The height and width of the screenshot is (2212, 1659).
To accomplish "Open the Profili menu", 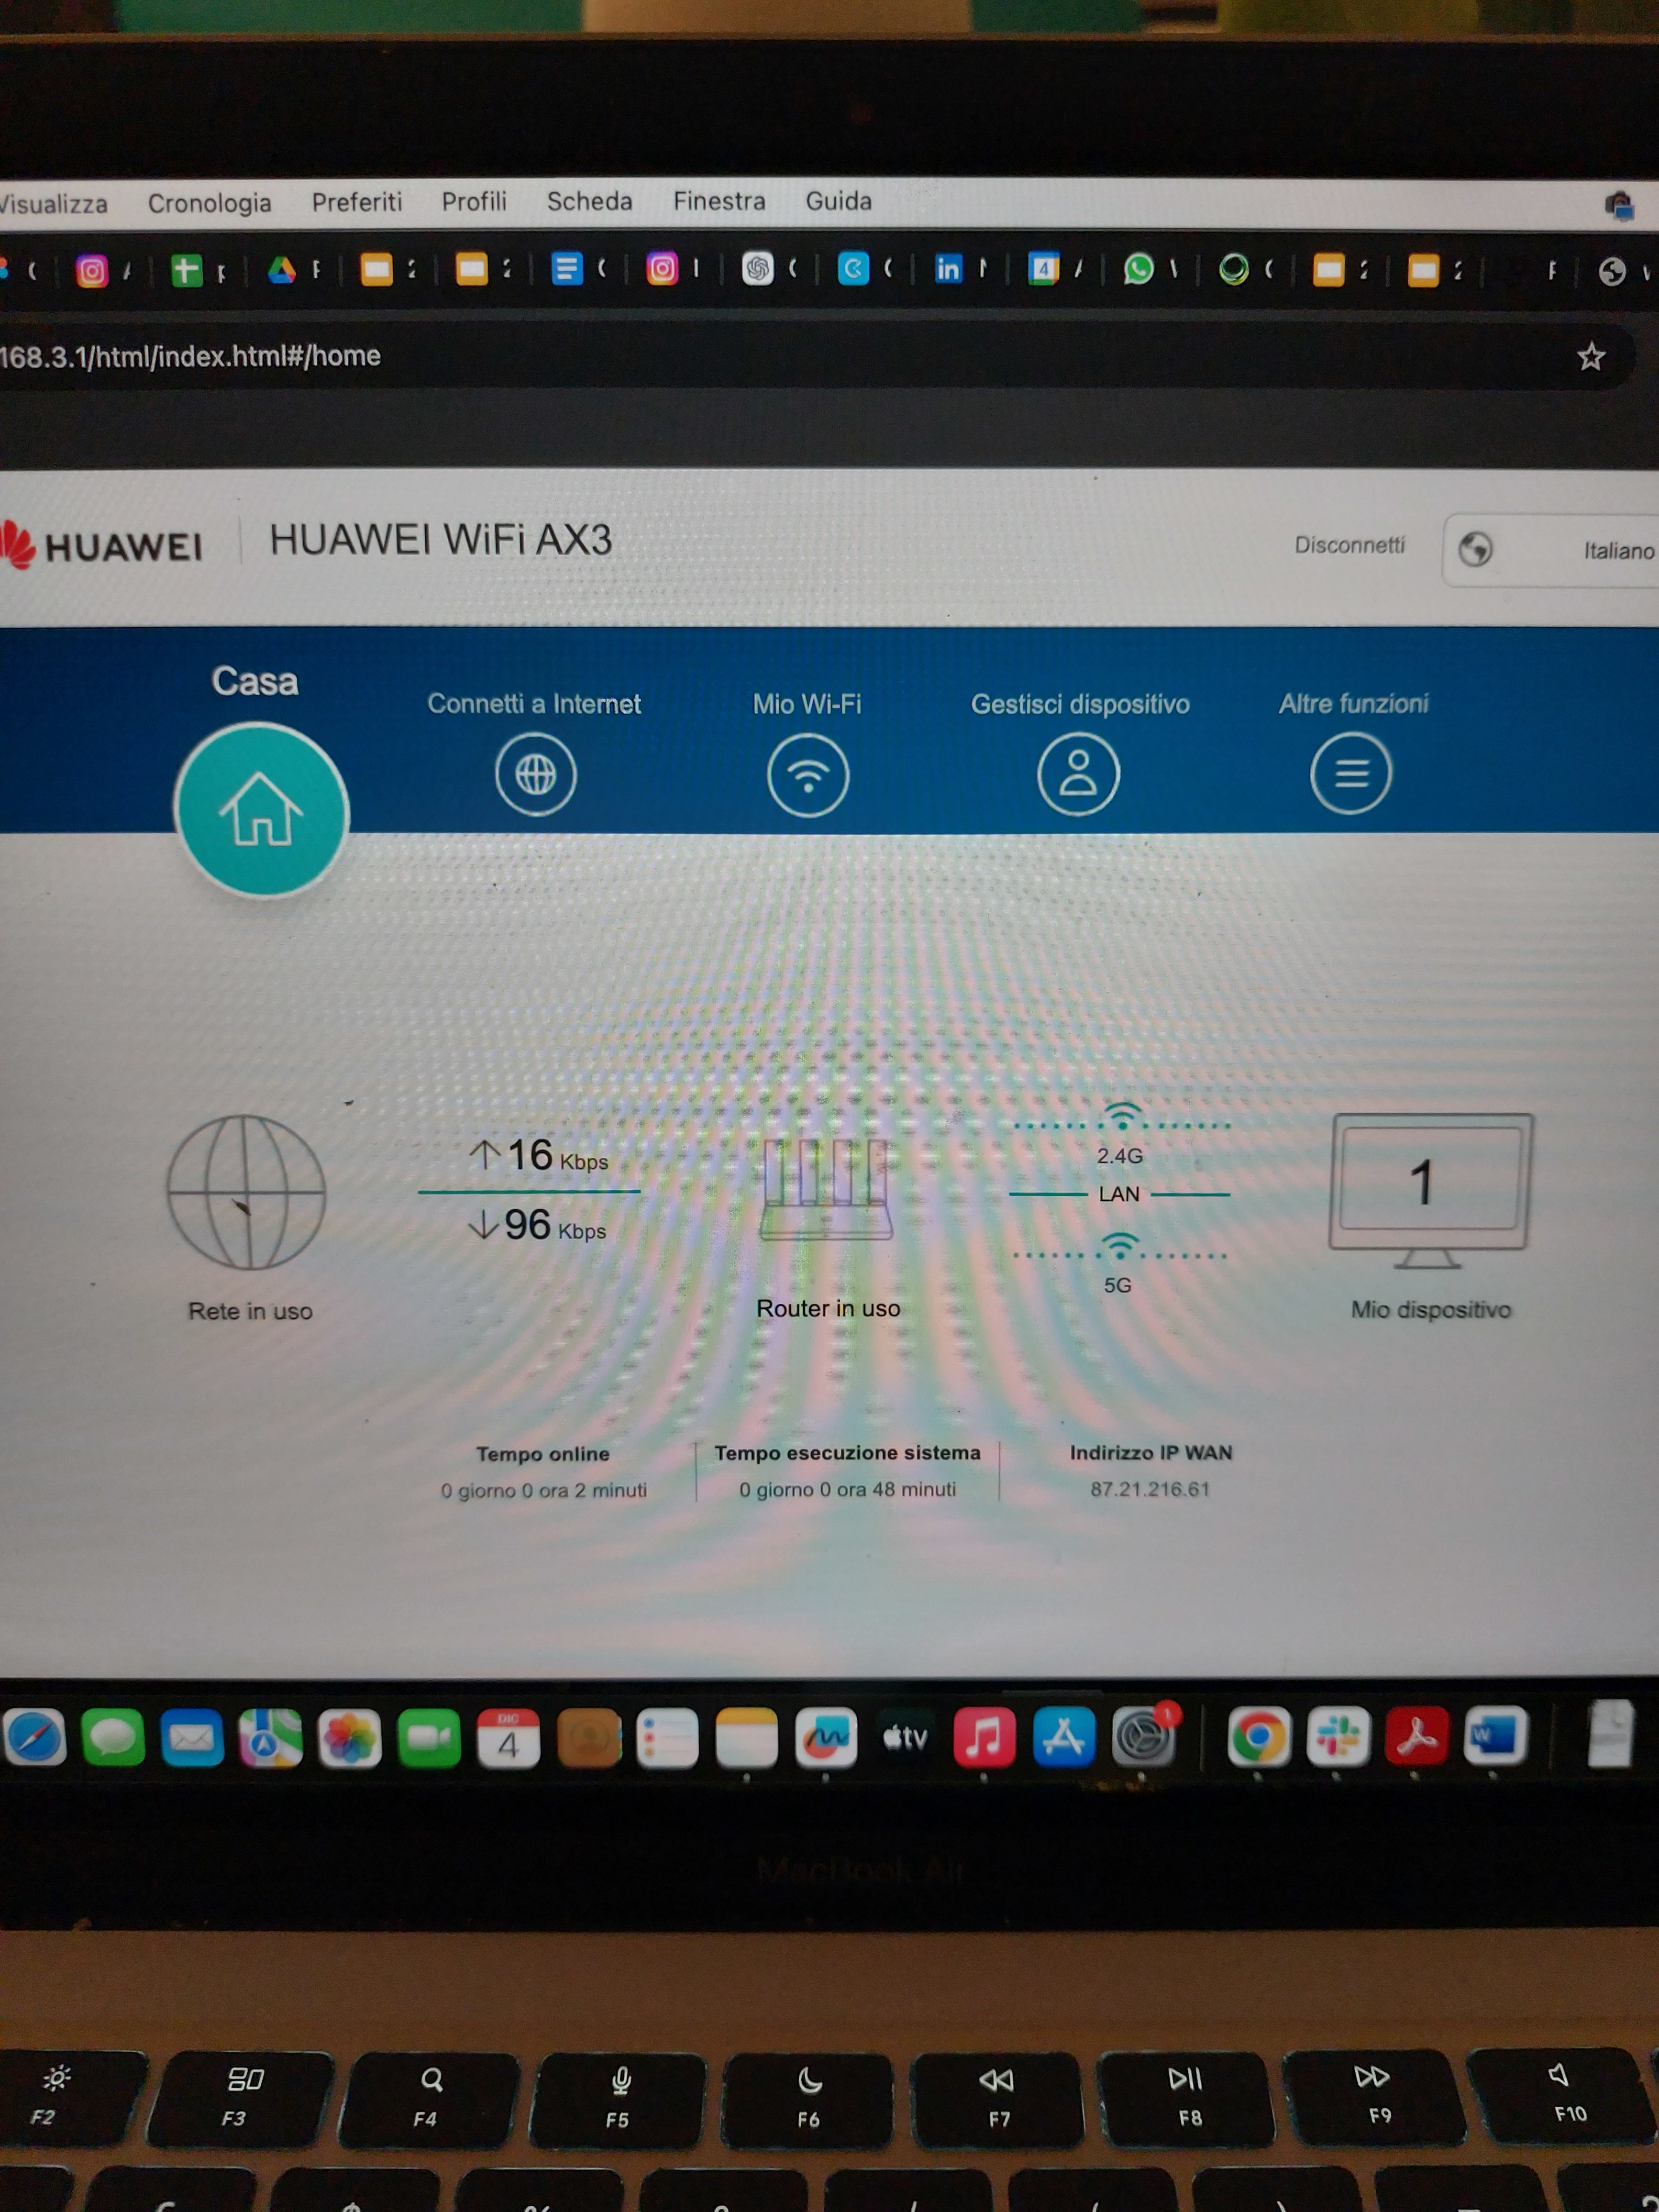I will tap(474, 201).
